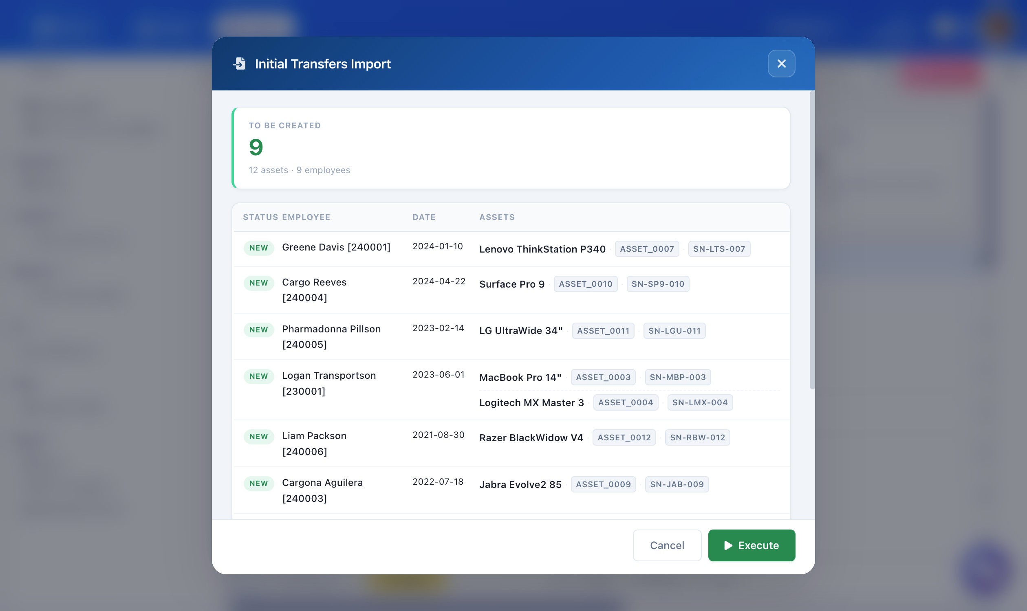
Task: Click the ASSET_0009 tag
Action: click(603, 484)
